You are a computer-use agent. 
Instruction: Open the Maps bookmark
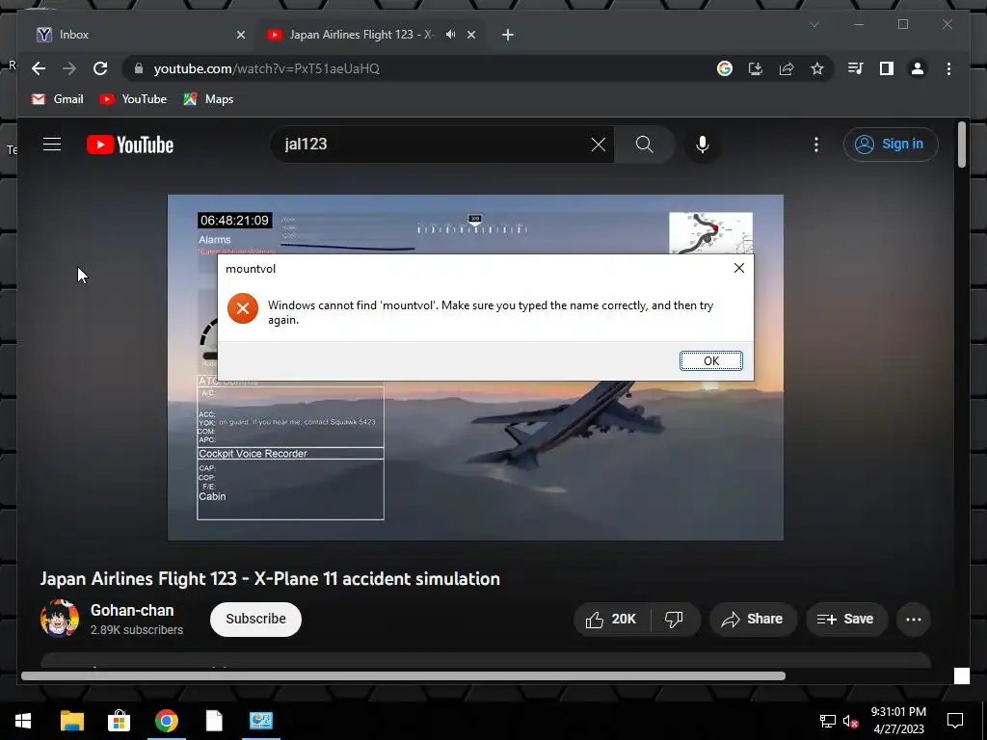pos(208,99)
